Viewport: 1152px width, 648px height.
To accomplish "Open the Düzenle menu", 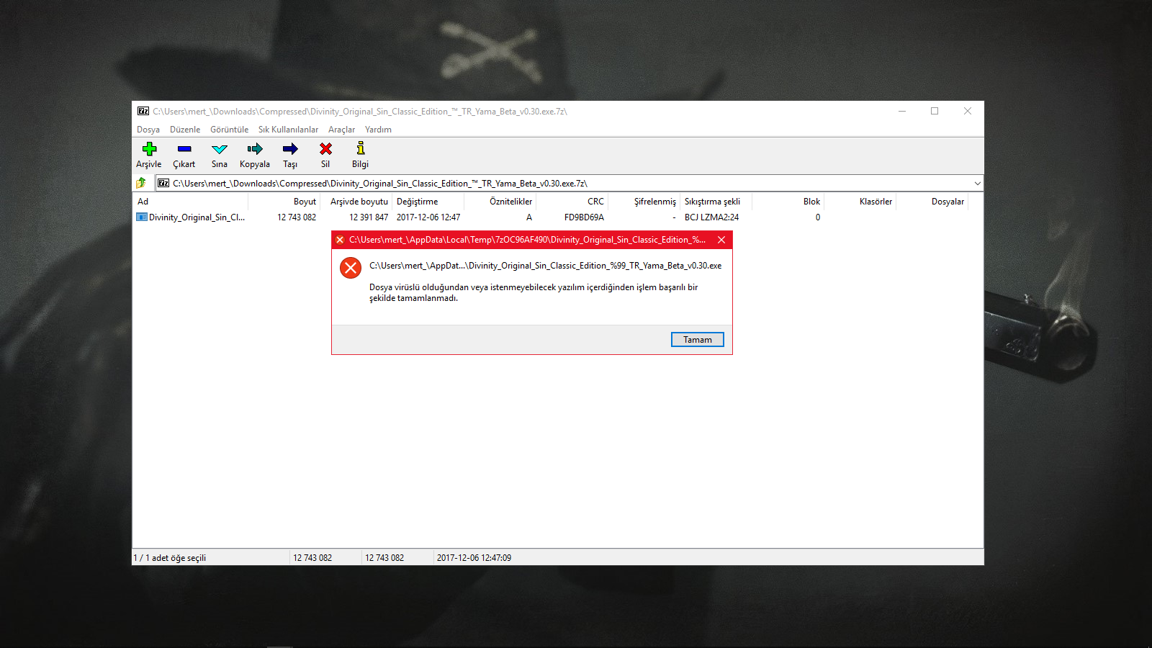I will [185, 130].
